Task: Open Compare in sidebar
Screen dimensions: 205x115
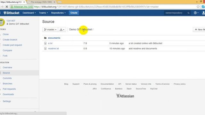Action: click(x=7, y=50)
